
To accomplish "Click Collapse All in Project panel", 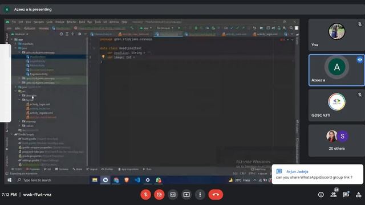I will pyautogui.click(x=72, y=34).
